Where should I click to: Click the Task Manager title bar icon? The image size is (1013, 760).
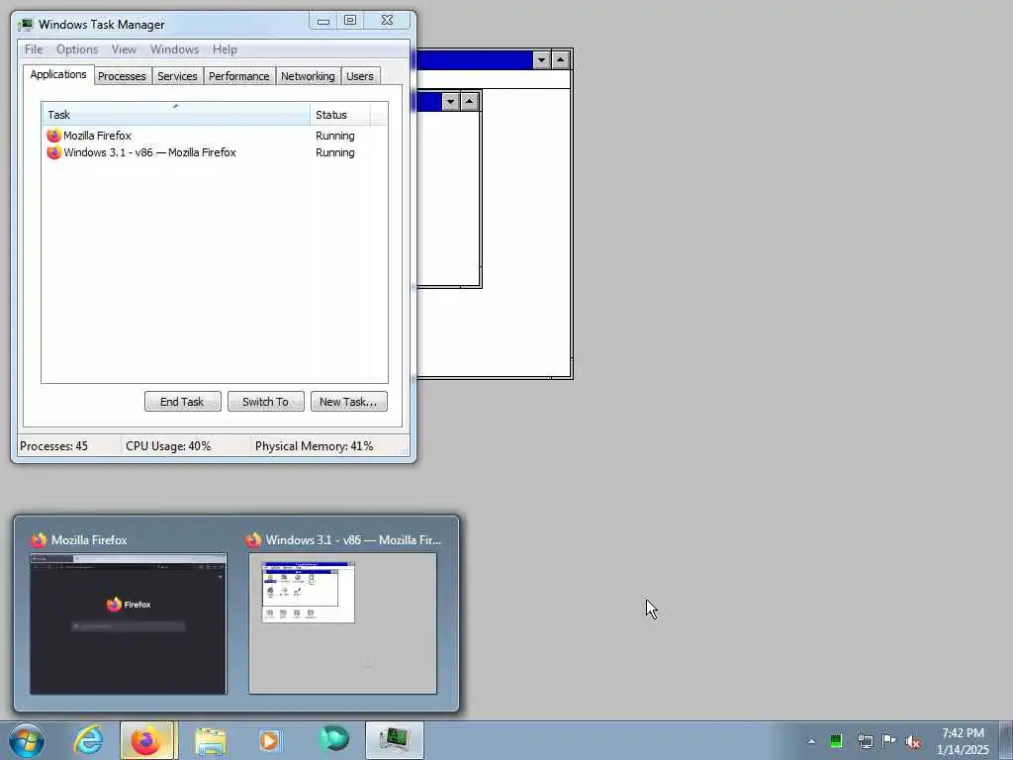coord(26,25)
